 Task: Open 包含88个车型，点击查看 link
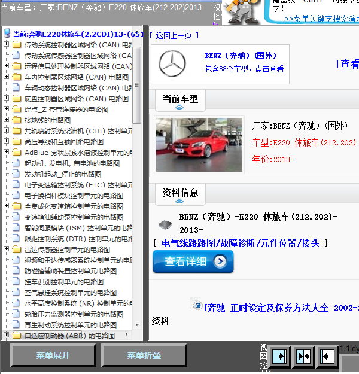244,69
